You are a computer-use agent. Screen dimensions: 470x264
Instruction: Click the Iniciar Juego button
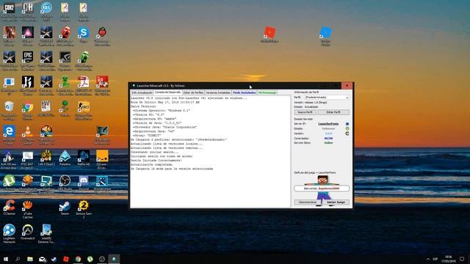(336, 202)
